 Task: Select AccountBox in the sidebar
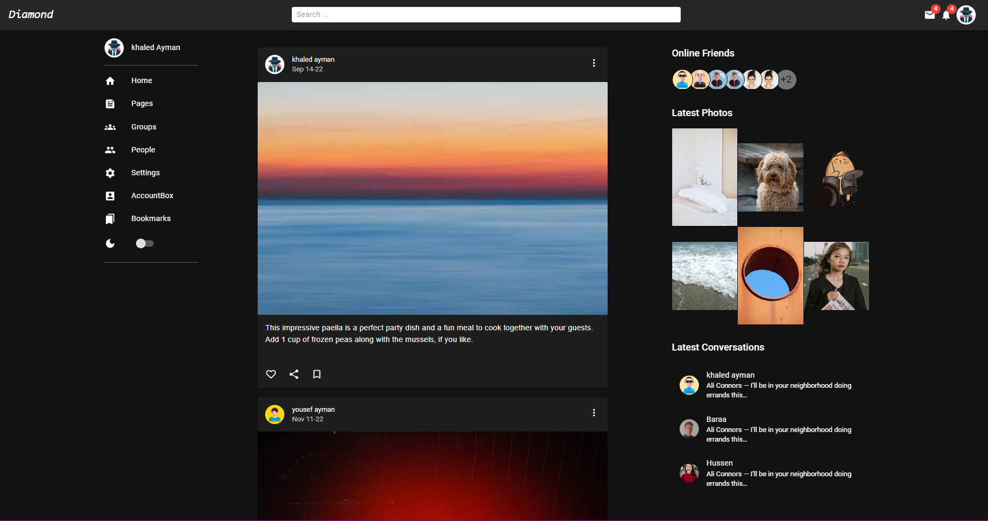click(152, 196)
